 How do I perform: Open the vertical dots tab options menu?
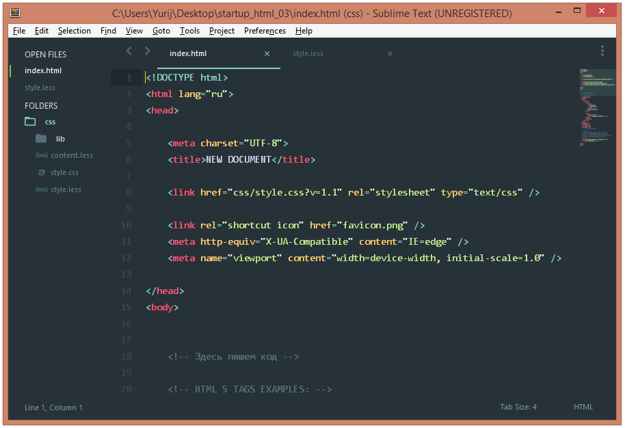tap(602, 51)
